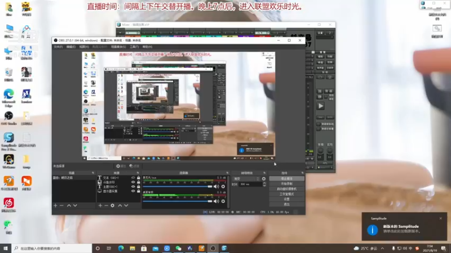The height and width of the screenshot is (253, 451).
Task: Adjust 桌面音频 volume slider
Action: point(178,201)
